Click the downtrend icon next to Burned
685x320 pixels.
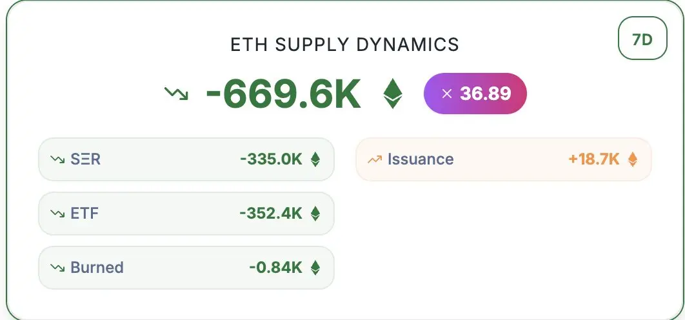[x=57, y=268]
